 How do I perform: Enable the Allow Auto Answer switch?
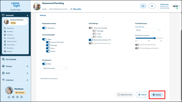[x=91, y=28]
